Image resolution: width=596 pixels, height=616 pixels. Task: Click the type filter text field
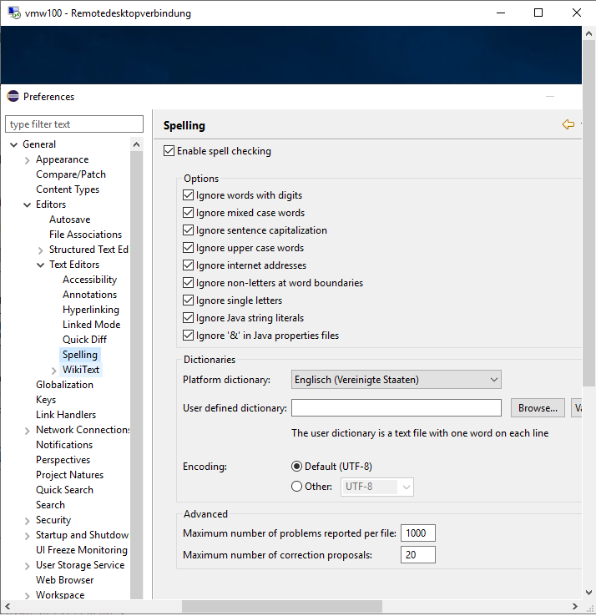74,124
